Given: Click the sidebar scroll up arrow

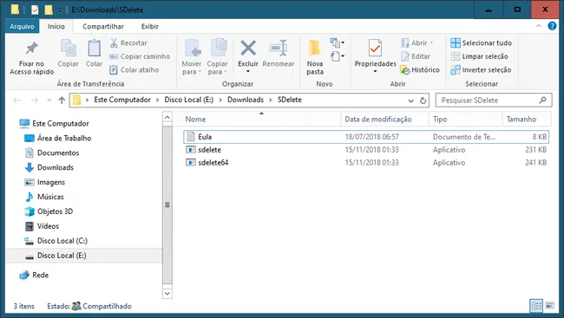Looking at the screenshot, I should 167,117.
